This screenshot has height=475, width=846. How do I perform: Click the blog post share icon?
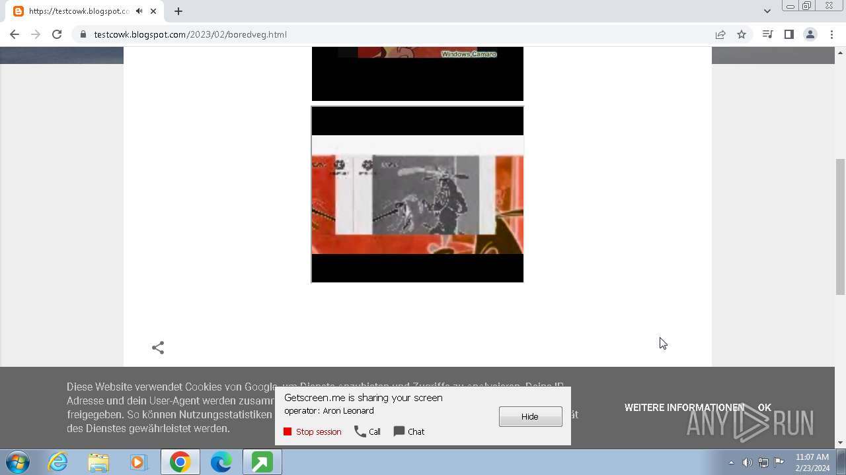coord(158,348)
